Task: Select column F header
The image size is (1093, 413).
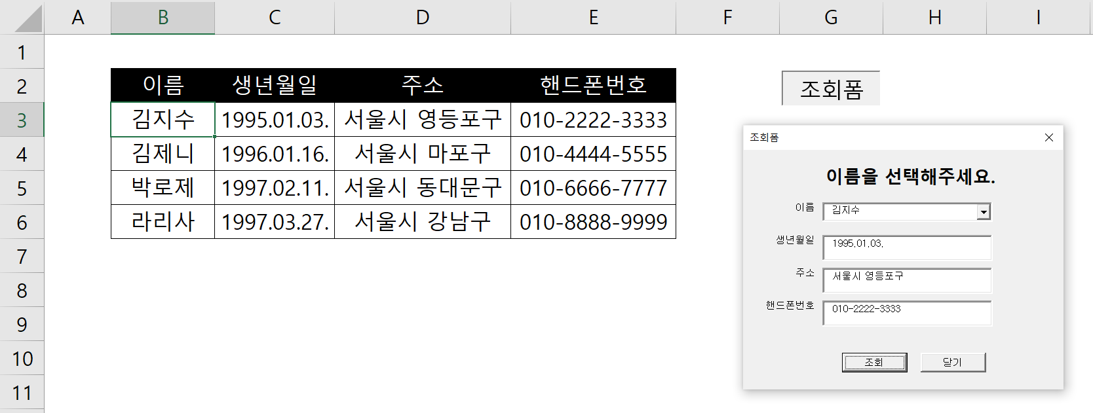Action: click(x=727, y=18)
